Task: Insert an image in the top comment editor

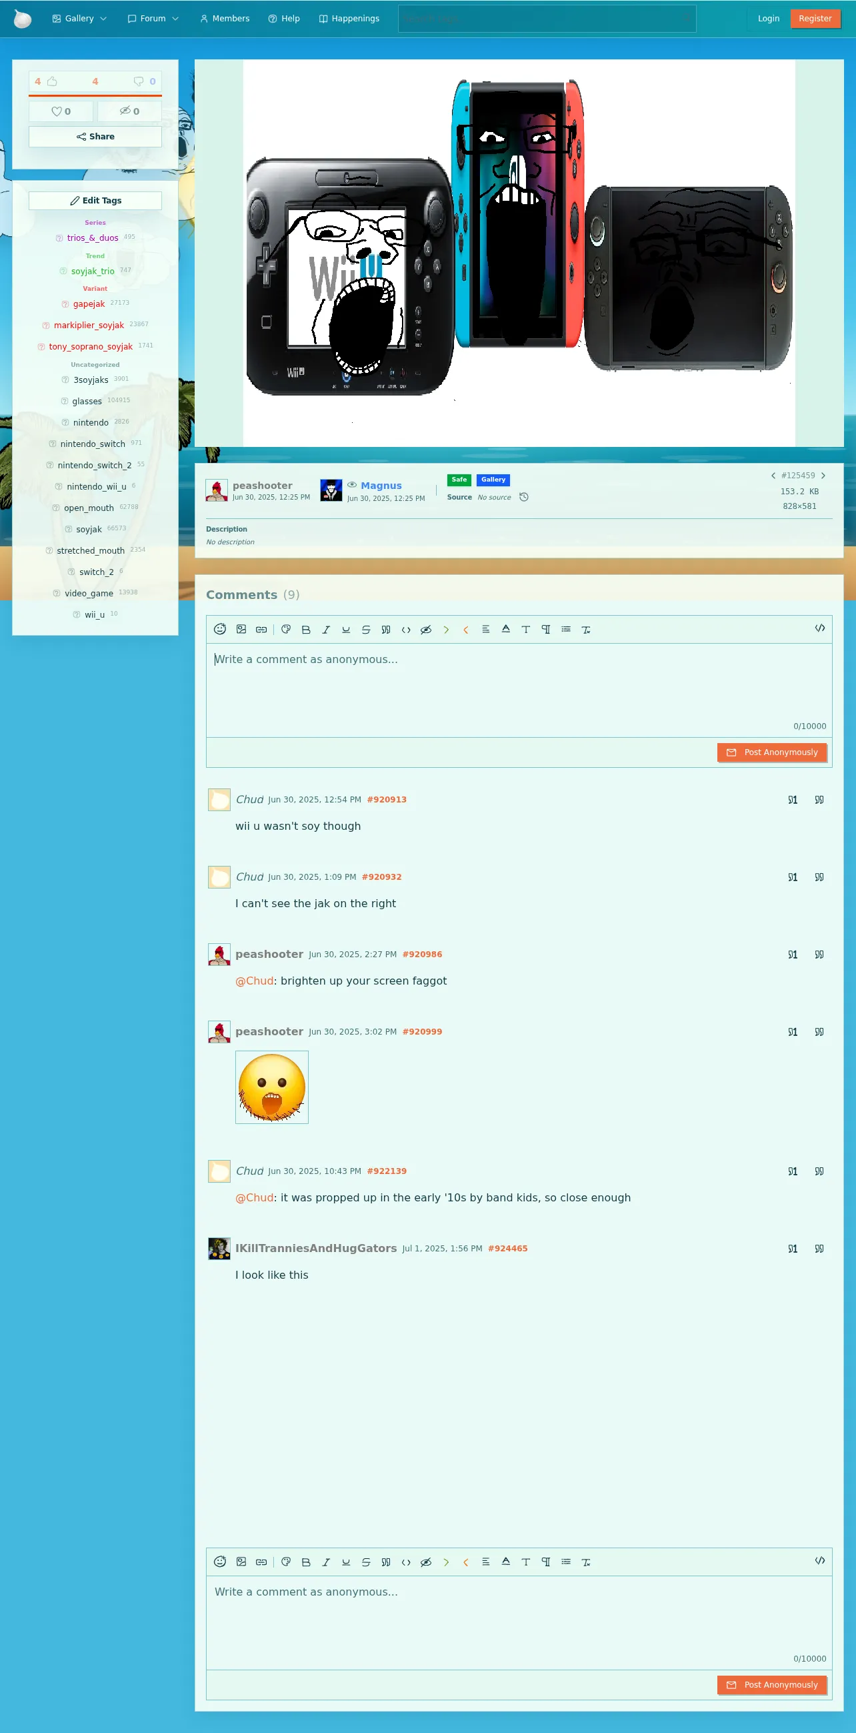Action: point(241,629)
